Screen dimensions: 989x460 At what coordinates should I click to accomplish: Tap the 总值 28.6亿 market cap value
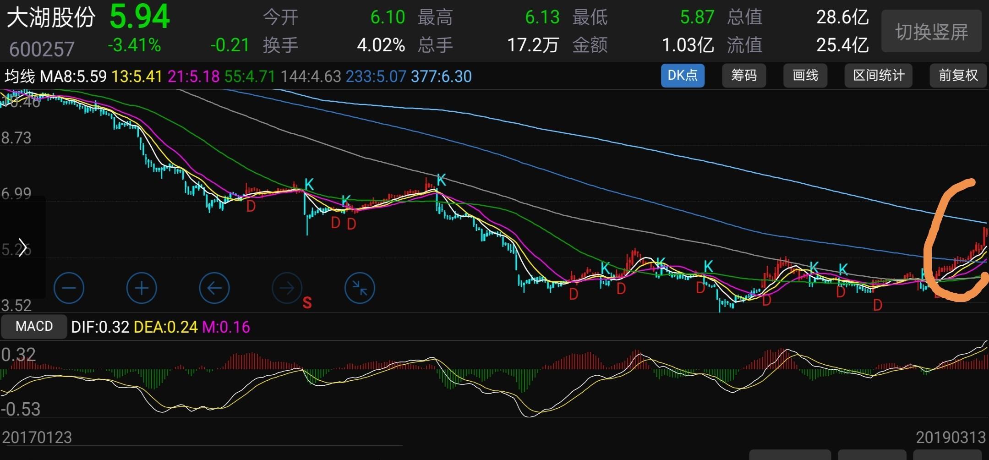coord(842,17)
